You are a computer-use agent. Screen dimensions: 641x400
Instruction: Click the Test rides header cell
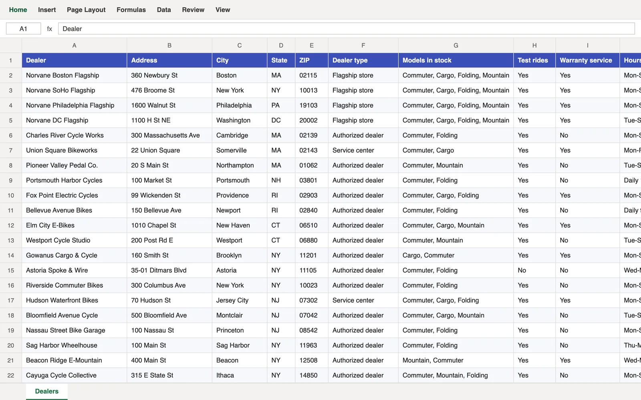click(x=534, y=60)
